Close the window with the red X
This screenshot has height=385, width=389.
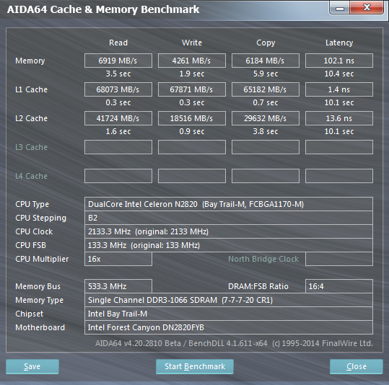(367, 7)
